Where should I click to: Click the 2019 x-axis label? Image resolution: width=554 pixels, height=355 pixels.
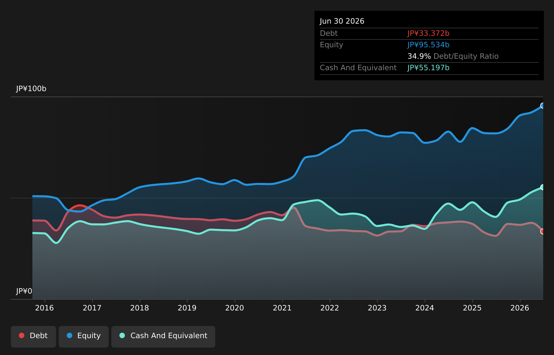187,308
